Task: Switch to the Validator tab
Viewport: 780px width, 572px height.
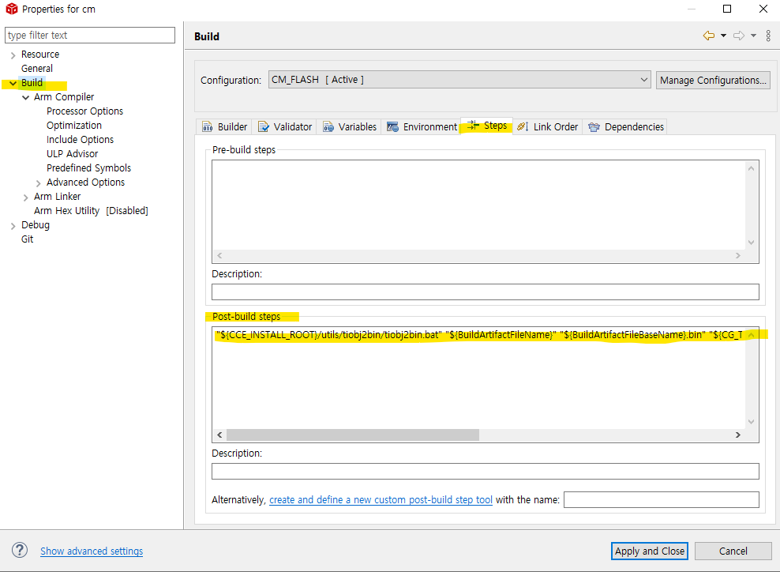Action: 285,127
